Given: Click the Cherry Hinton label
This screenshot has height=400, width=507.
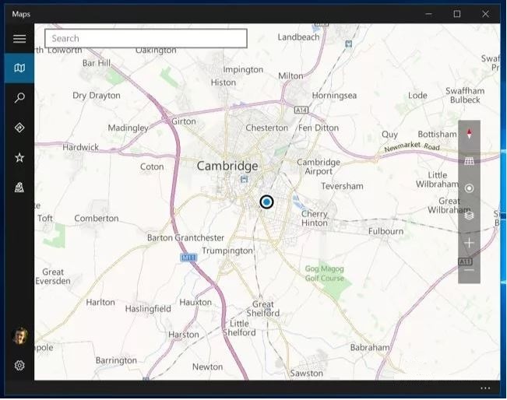Looking at the screenshot, I should (x=315, y=219).
